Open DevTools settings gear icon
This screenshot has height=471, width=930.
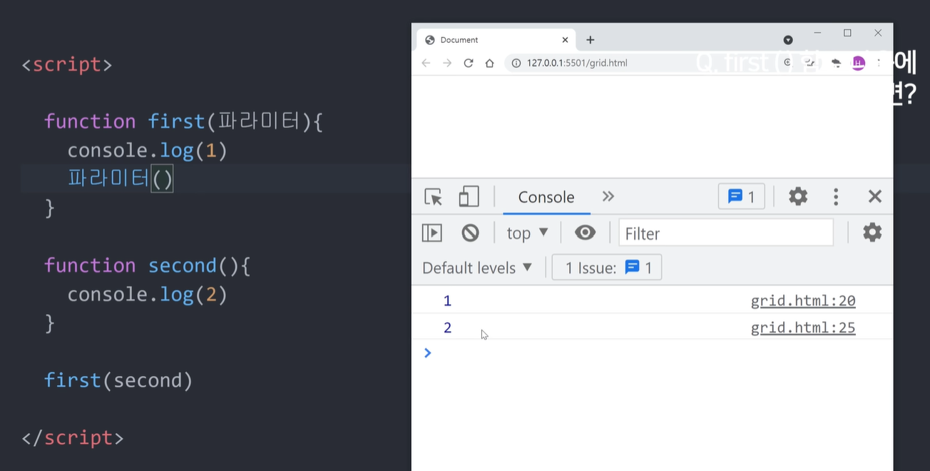coord(798,197)
